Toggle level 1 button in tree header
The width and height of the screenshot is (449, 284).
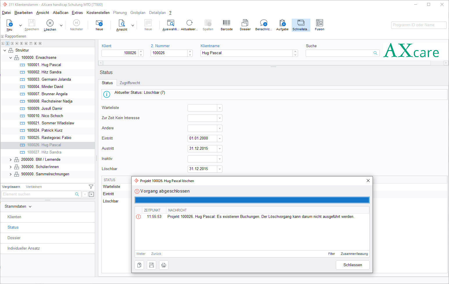3,43
